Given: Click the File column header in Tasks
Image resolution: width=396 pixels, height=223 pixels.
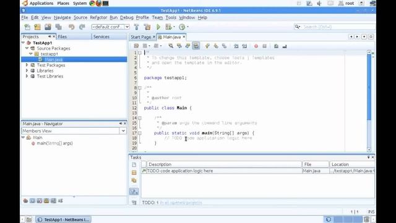Looking at the screenshot, I should coord(316,164).
